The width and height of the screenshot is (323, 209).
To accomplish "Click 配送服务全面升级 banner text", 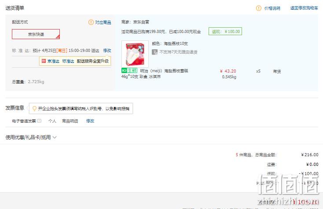I will [x=93, y=61].
